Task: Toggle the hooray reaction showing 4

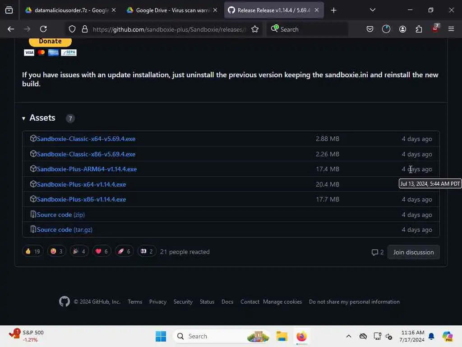Action: pos(79,251)
